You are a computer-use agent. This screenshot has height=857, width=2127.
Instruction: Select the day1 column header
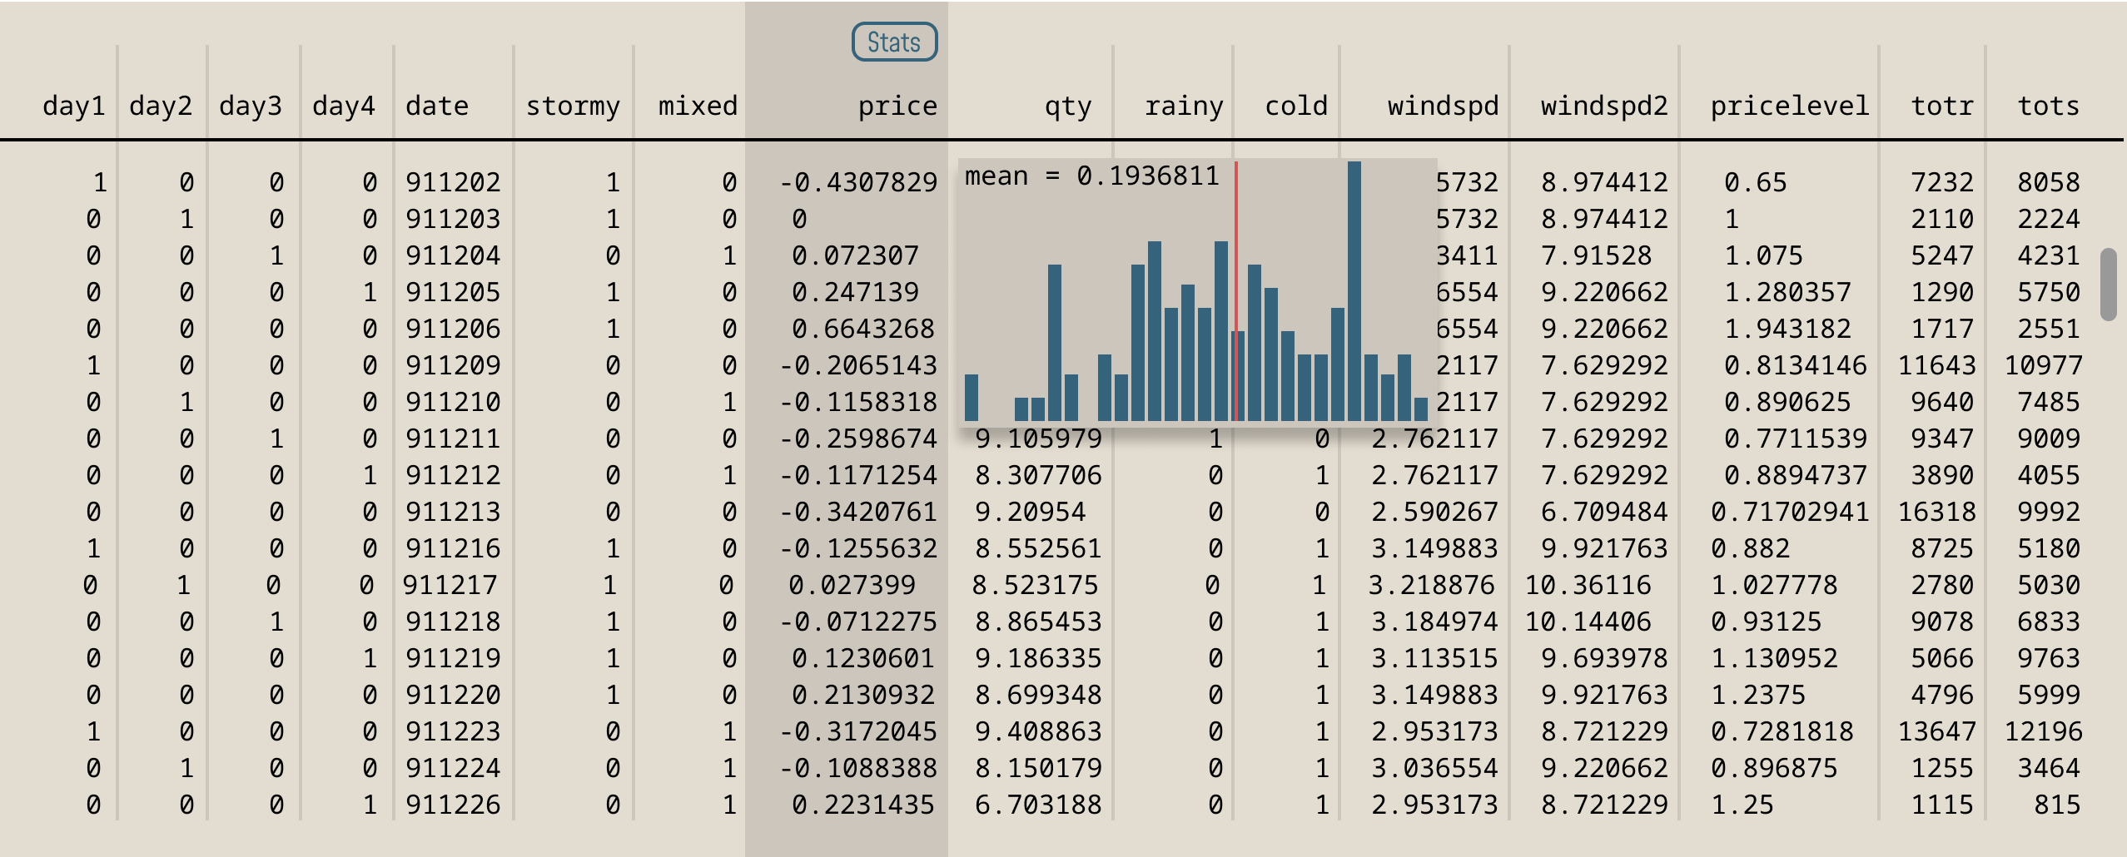[x=73, y=106]
